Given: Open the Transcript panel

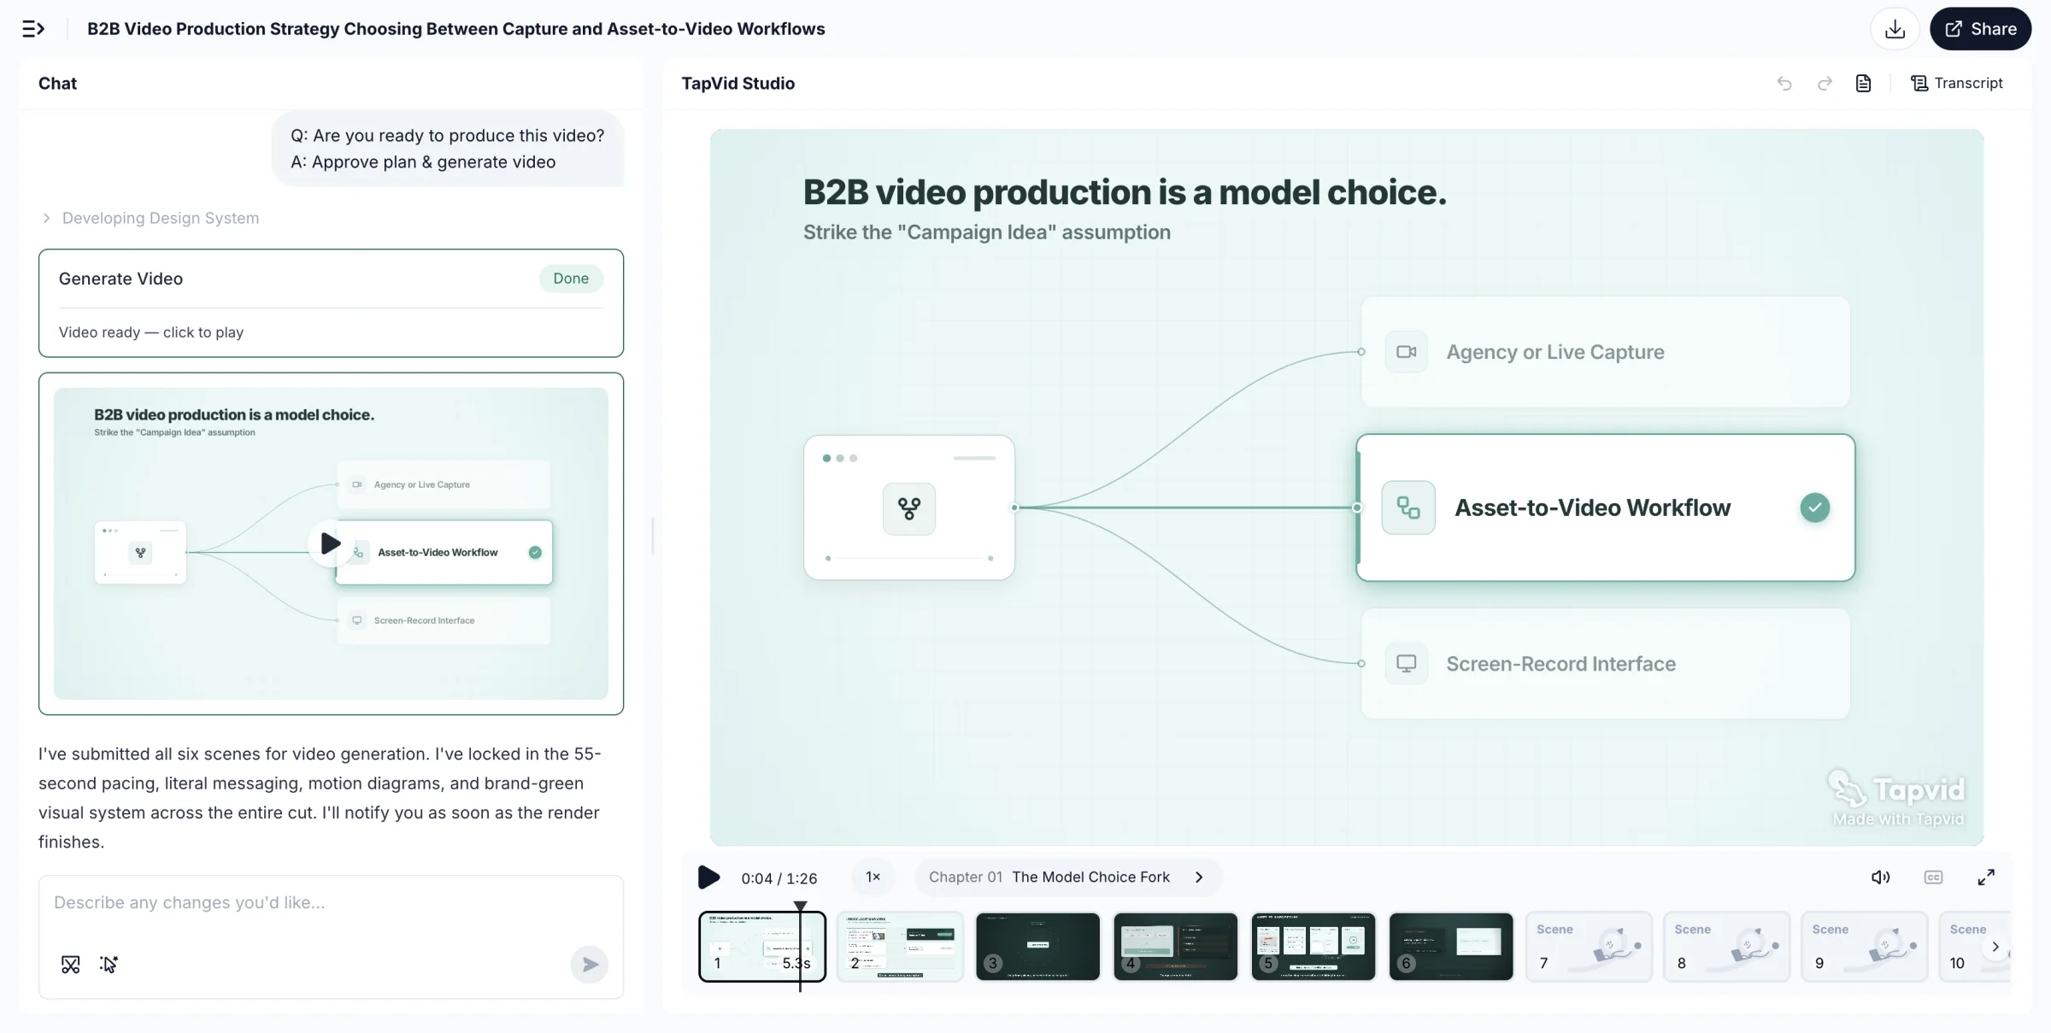Looking at the screenshot, I should [x=1957, y=83].
